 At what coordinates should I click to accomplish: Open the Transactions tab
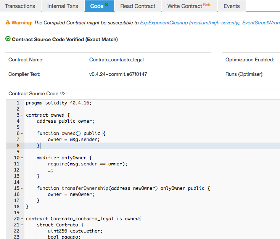point(20,6)
